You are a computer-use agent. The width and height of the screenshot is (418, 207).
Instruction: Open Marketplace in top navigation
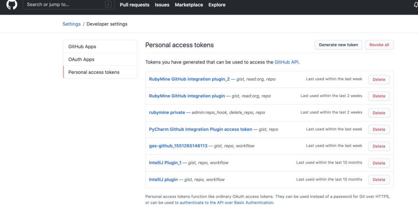[189, 5]
